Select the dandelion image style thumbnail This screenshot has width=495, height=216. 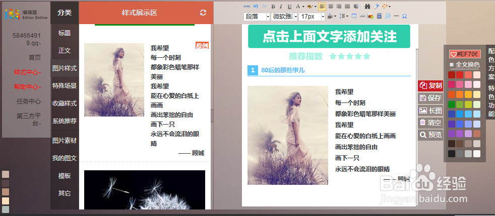coord(145,190)
